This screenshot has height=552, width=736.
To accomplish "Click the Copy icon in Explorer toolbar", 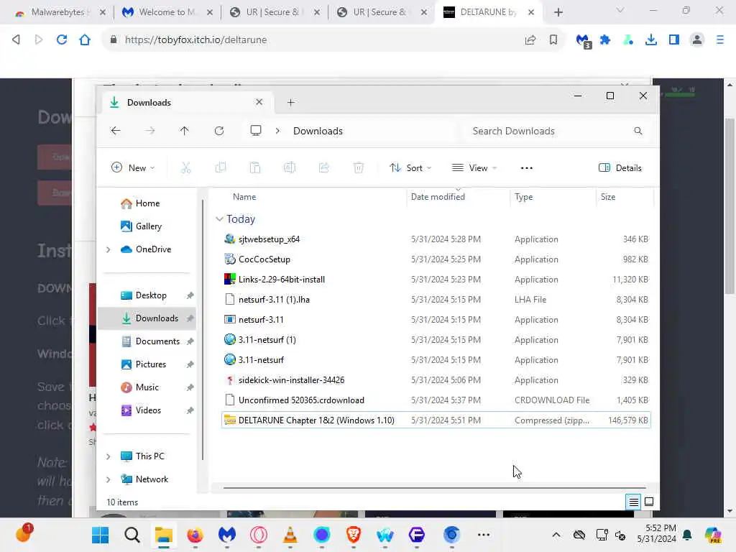I will (220, 167).
